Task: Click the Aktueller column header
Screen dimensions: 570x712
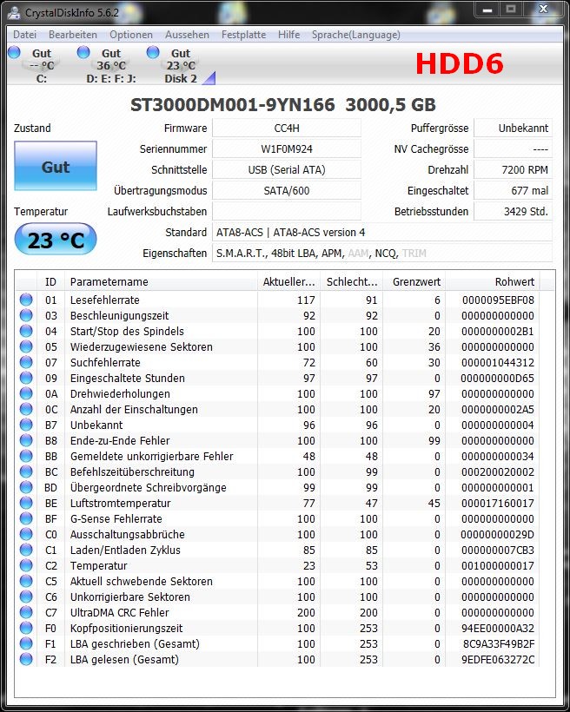Action: pos(288,282)
